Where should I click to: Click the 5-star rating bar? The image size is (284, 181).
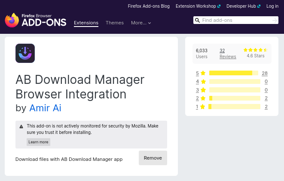tap(233, 73)
